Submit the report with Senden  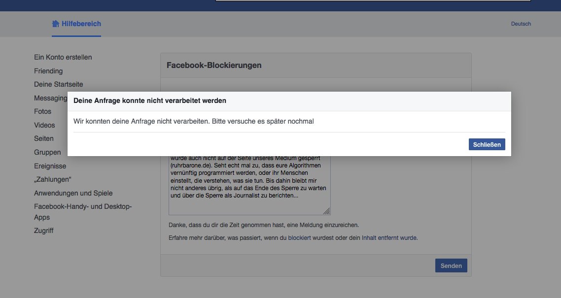[x=451, y=265]
